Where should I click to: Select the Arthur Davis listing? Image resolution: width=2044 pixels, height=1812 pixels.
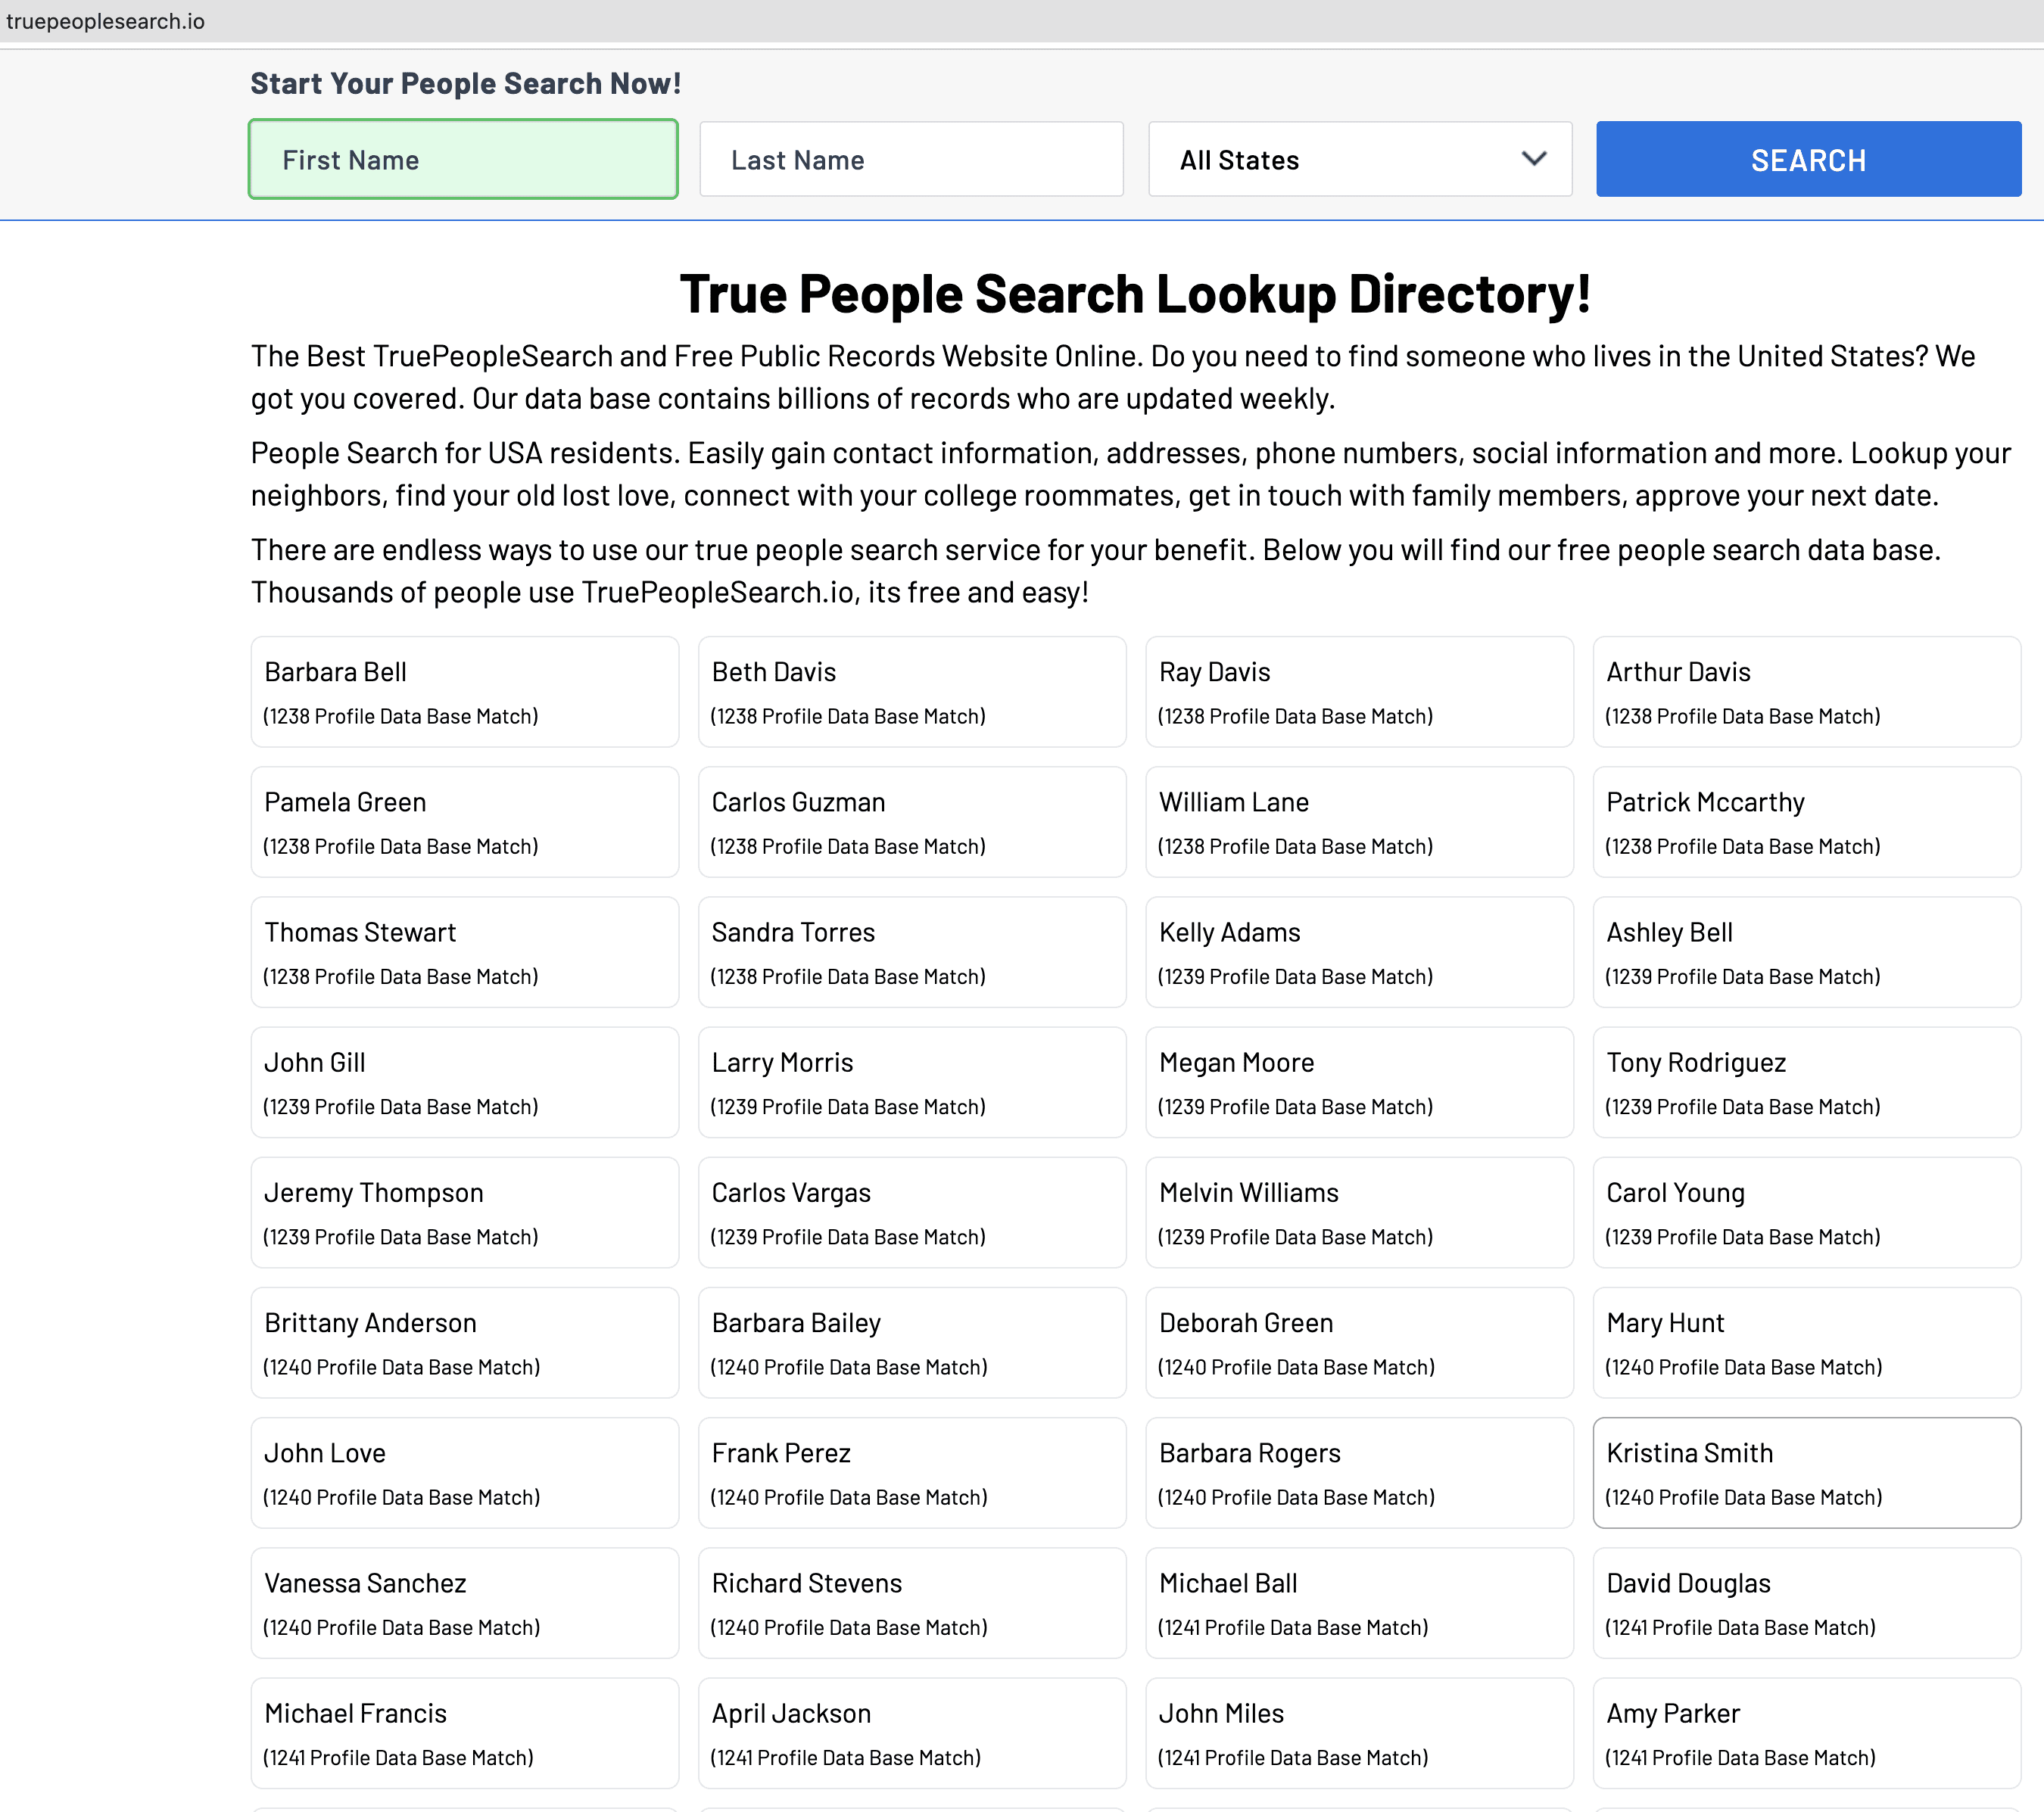1806,692
